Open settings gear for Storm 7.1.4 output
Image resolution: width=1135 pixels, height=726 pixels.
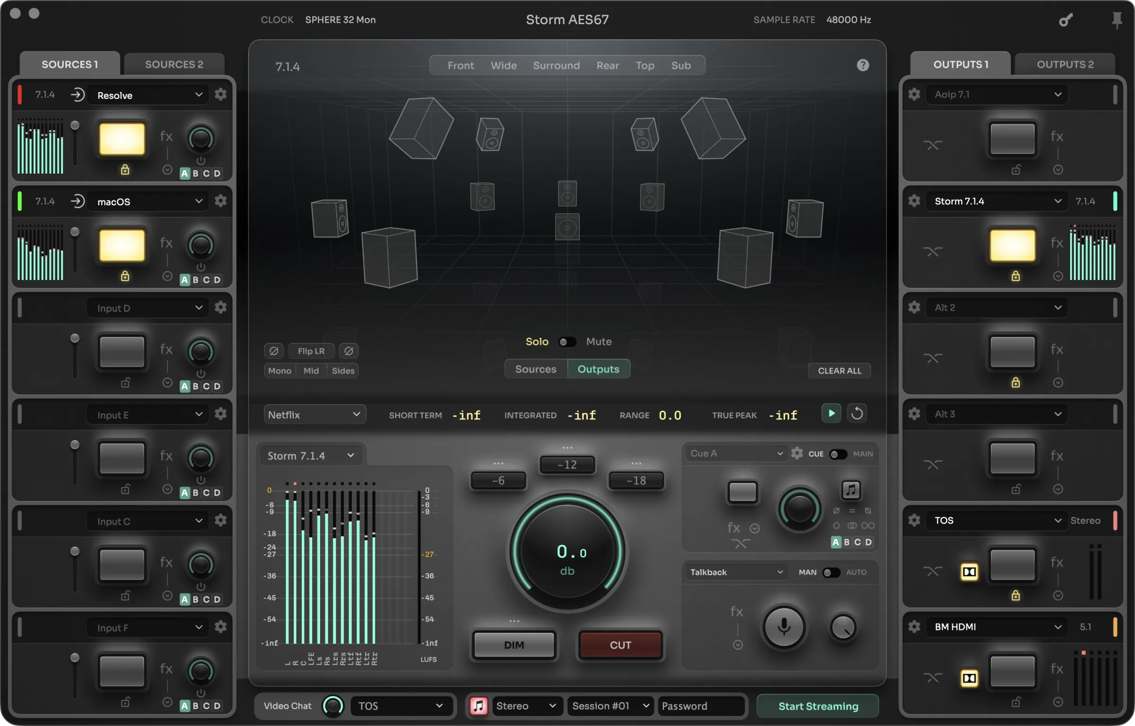[914, 201]
